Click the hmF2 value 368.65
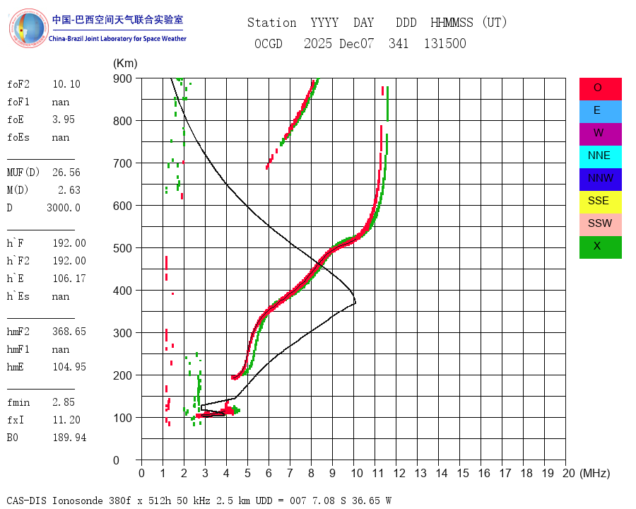Viewport: 636px width, 509px height. [69, 332]
